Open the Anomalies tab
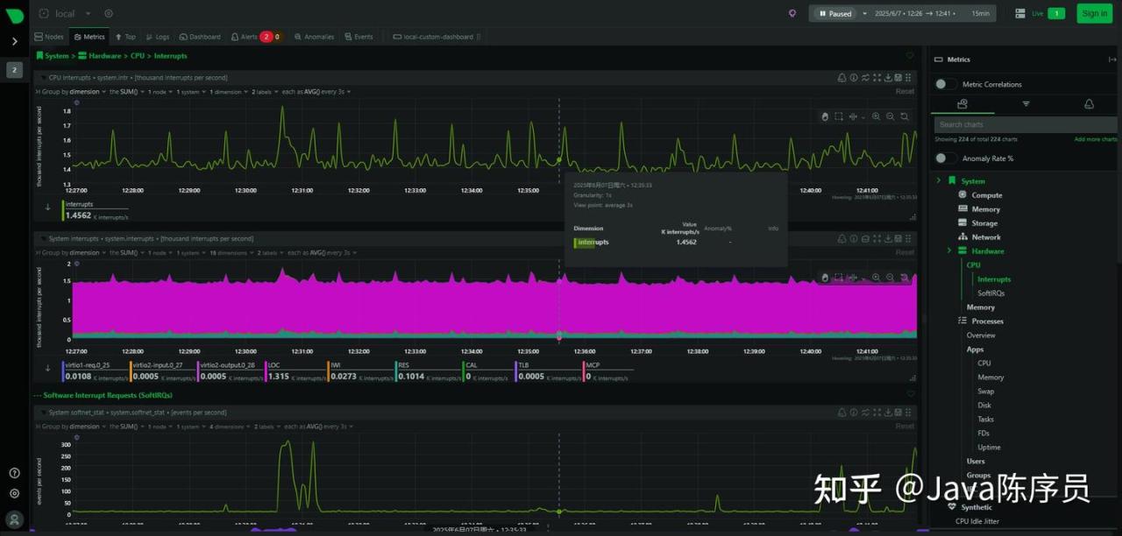The width and height of the screenshot is (1122, 536). point(315,37)
